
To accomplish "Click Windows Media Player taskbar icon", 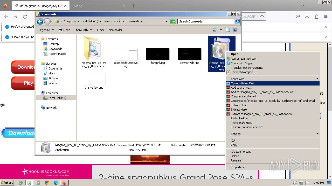I will pos(38,183).
